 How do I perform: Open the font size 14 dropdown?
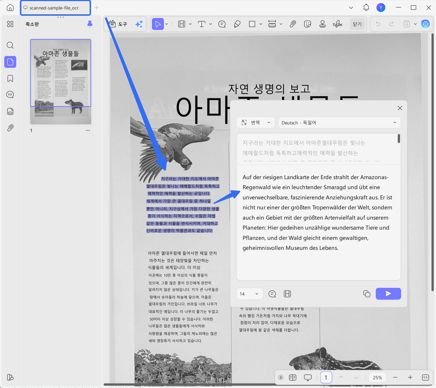(249, 294)
